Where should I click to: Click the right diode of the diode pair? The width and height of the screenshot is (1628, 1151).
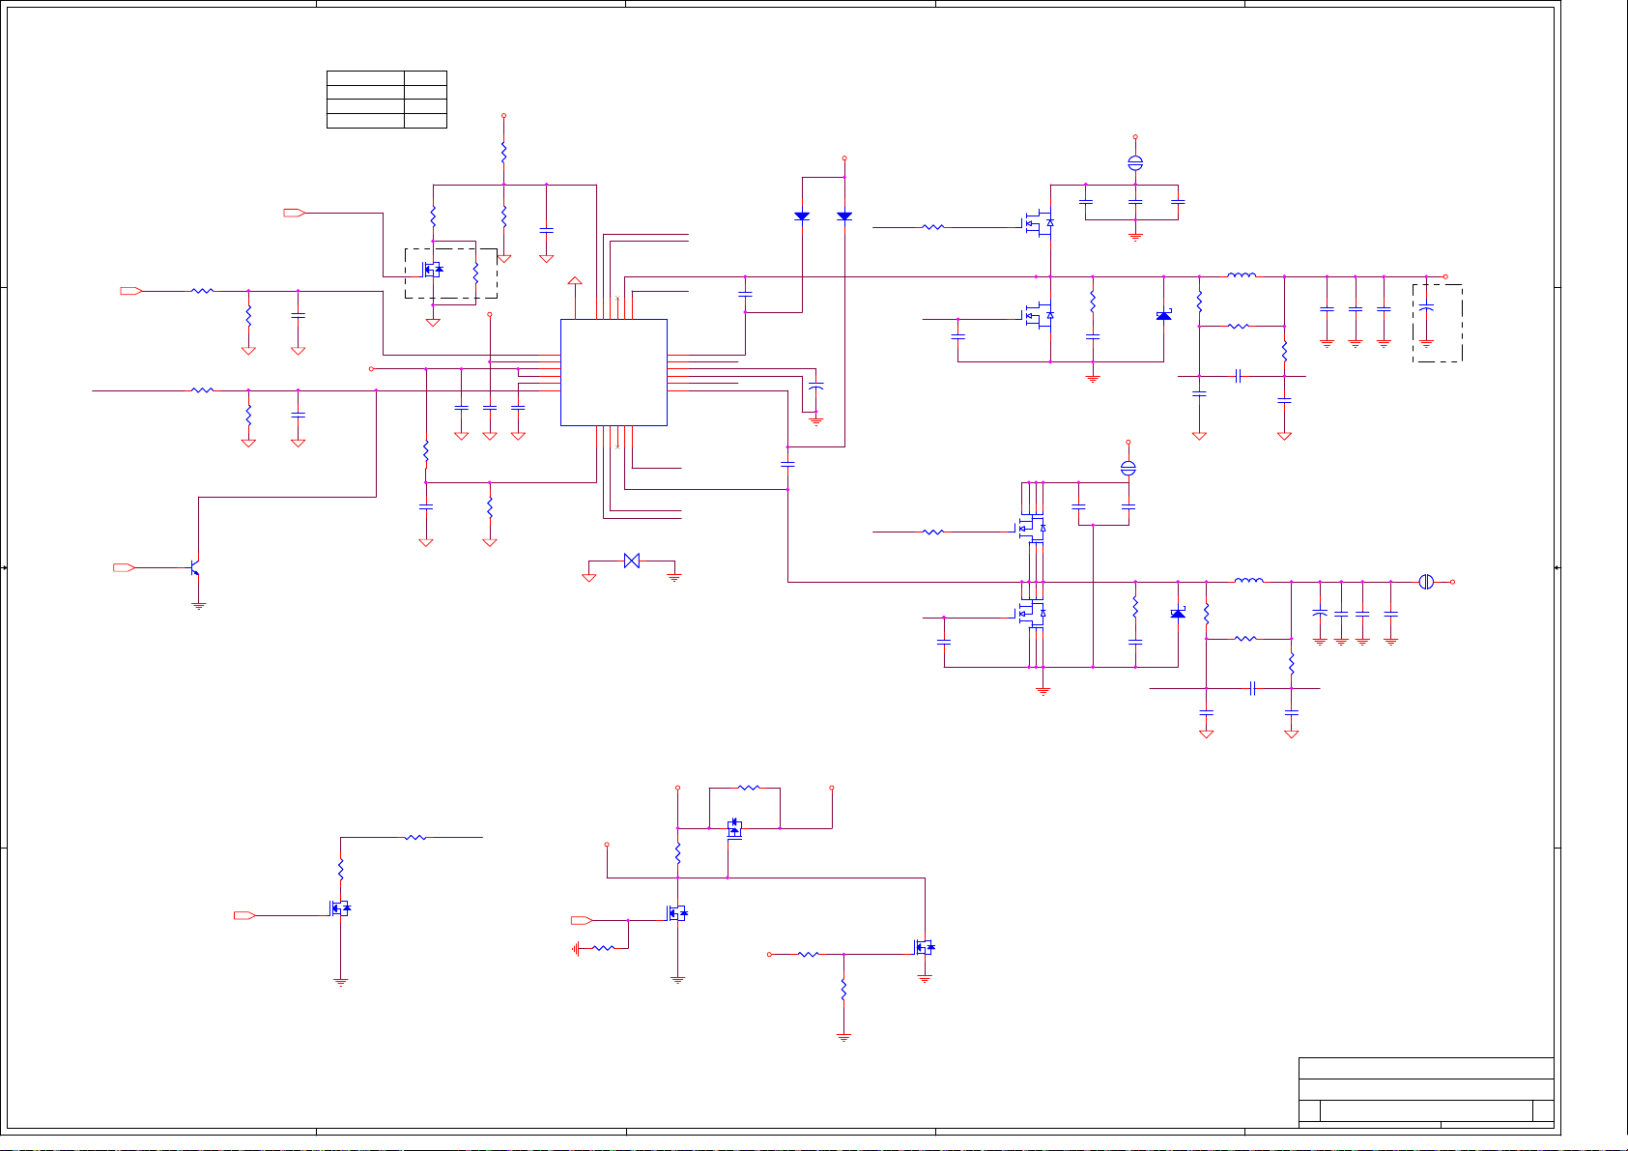844,216
